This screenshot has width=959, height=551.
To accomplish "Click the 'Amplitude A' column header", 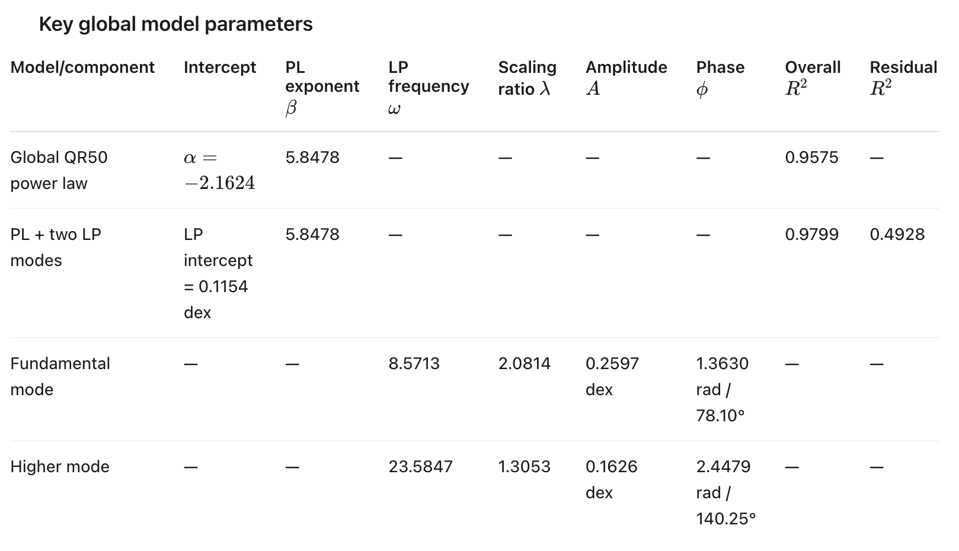I will pyautogui.click(x=626, y=78).
